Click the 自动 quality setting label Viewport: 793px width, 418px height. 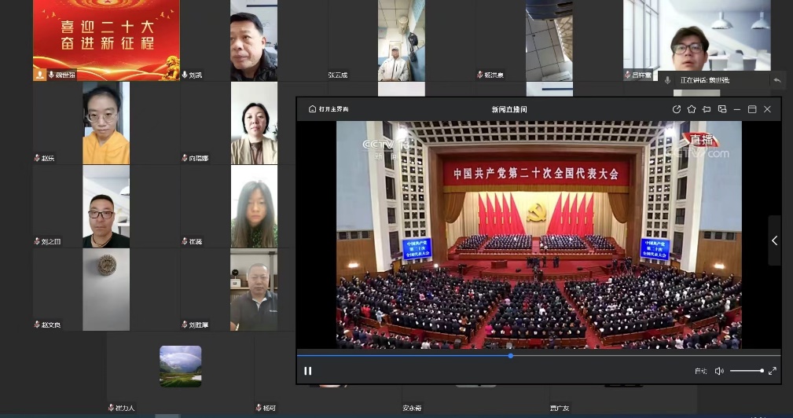pos(700,371)
